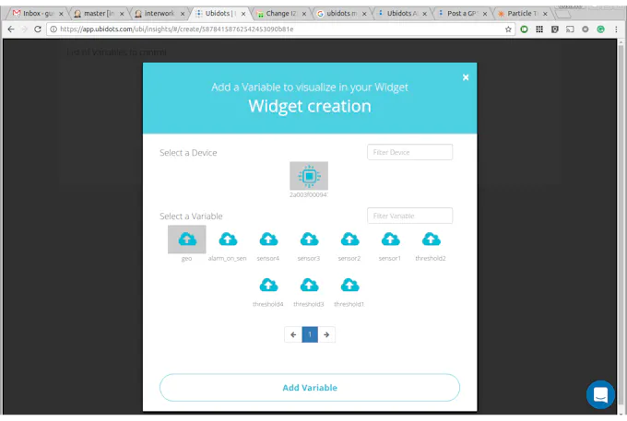
Task: Click the Grammarly extension icon
Action: coord(600,29)
